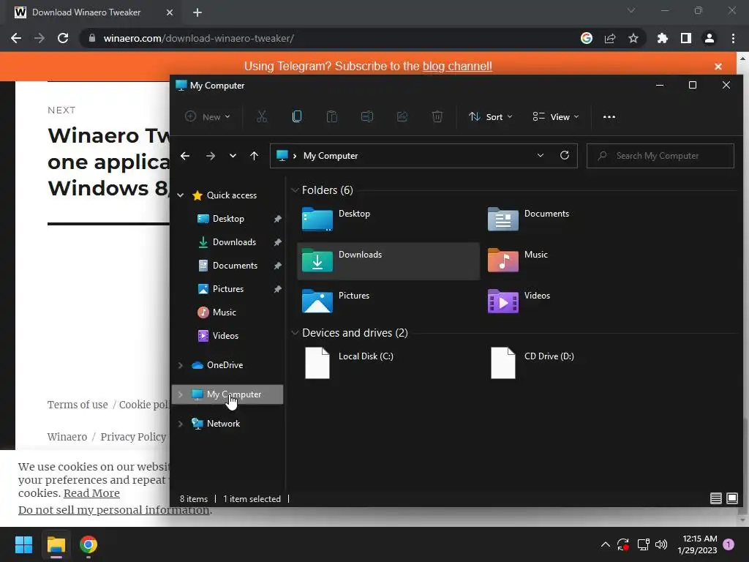Open Downloads in Quick access sidebar

[x=234, y=241]
